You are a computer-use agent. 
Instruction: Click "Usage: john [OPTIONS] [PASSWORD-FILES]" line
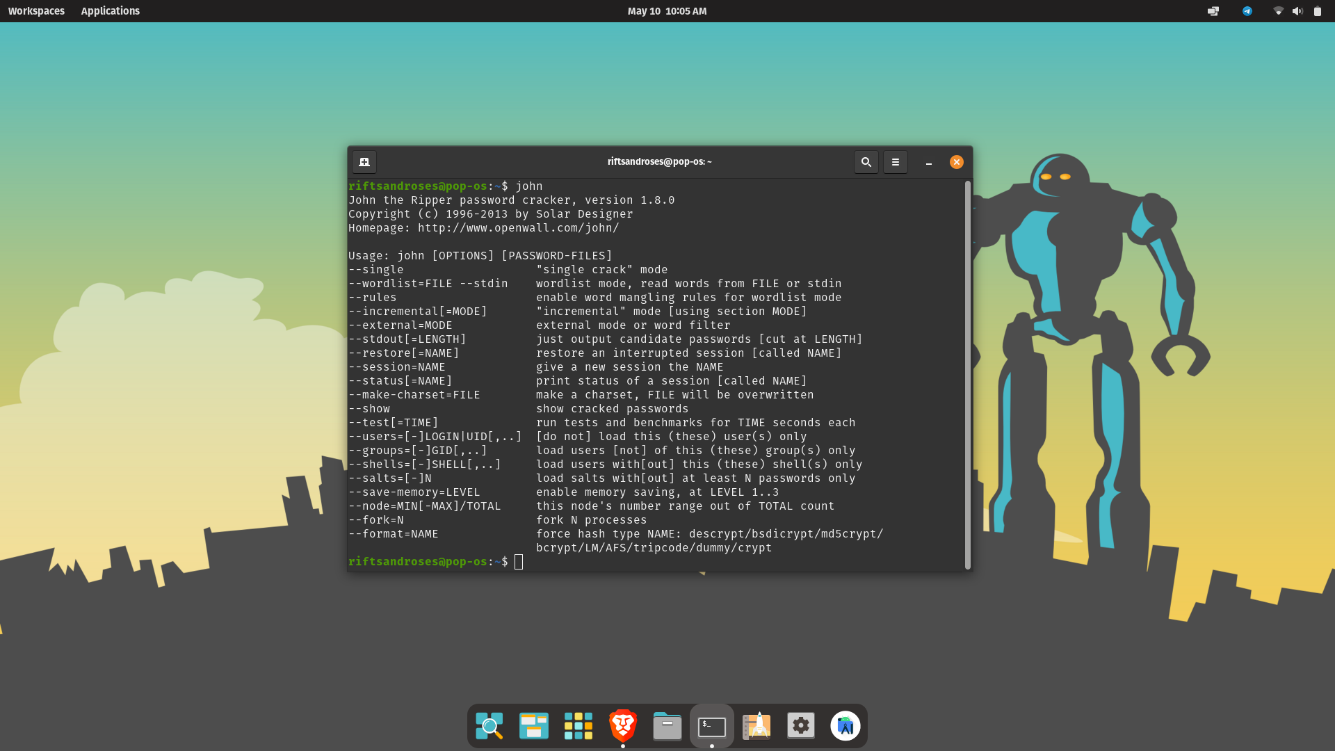[x=480, y=256]
